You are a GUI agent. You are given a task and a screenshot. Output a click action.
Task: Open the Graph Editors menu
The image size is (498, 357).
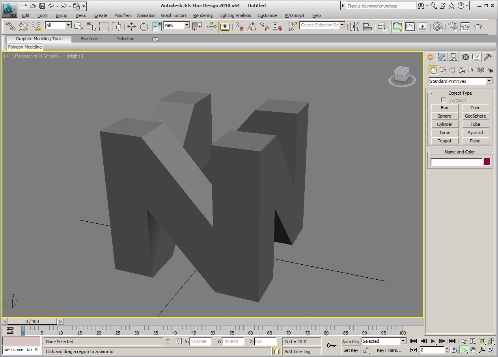point(173,15)
